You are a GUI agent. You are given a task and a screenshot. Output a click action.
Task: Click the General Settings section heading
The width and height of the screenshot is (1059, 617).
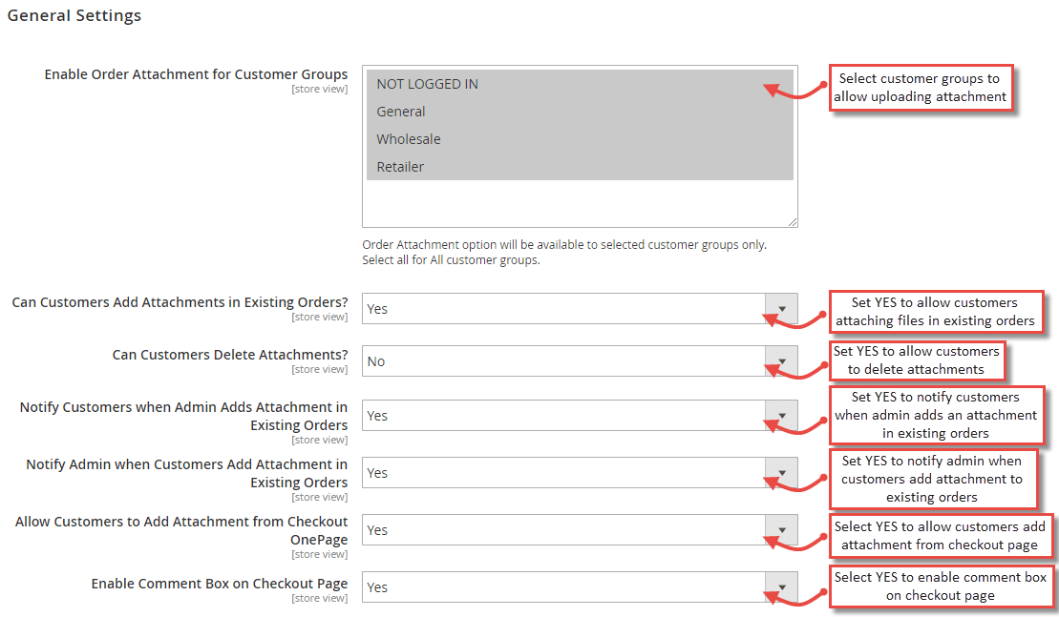(74, 15)
